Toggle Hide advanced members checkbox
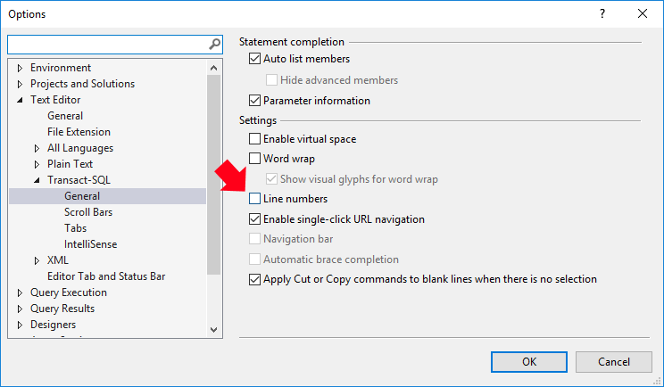This screenshot has width=664, height=387. point(271,80)
